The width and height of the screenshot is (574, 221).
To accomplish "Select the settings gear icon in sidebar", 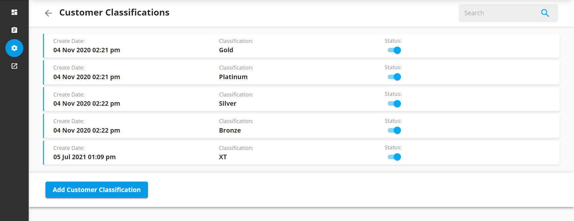I will click(14, 48).
